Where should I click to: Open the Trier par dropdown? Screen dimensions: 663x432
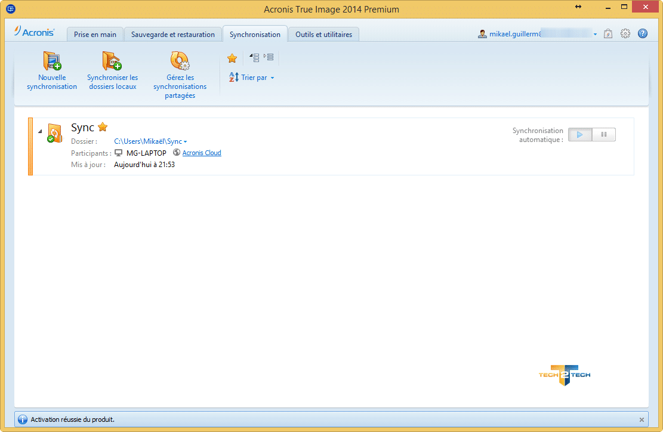click(x=252, y=78)
